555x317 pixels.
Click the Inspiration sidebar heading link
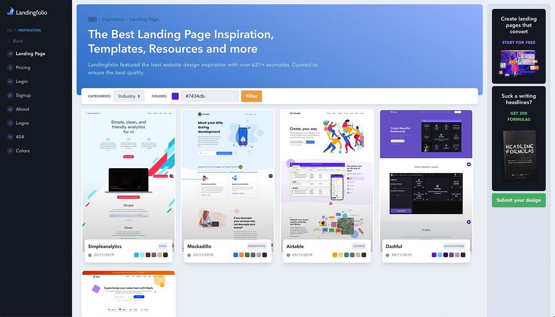29,30
